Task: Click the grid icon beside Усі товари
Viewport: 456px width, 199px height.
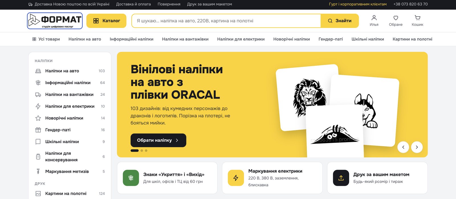Action: [34, 39]
